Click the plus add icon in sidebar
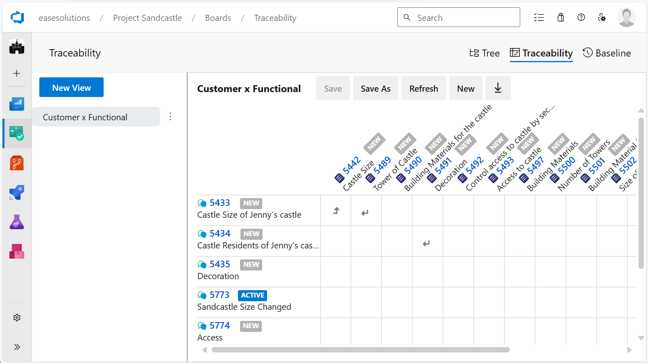The height and width of the screenshot is (363, 648). coord(17,73)
